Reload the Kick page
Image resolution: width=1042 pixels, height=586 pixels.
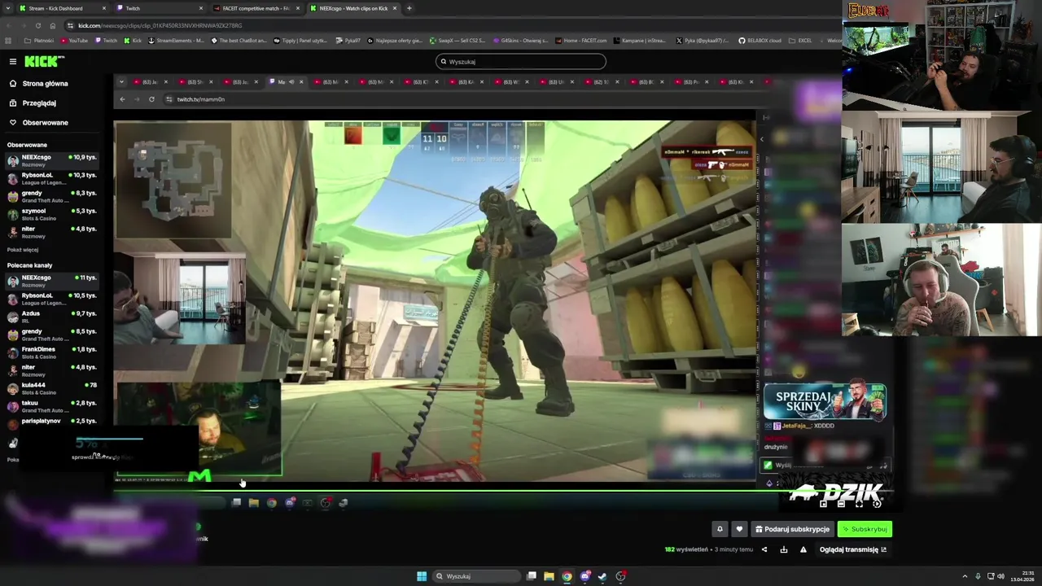point(37,25)
